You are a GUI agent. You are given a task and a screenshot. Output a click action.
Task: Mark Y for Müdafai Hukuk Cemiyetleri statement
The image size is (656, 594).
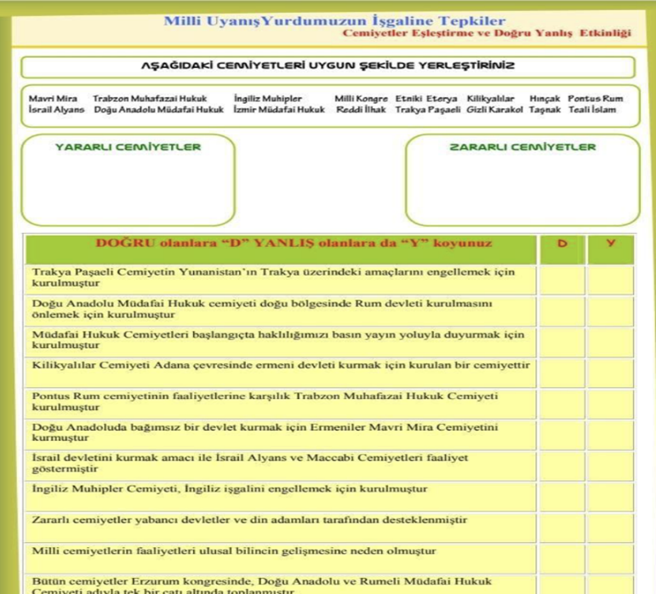[x=610, y=342]
